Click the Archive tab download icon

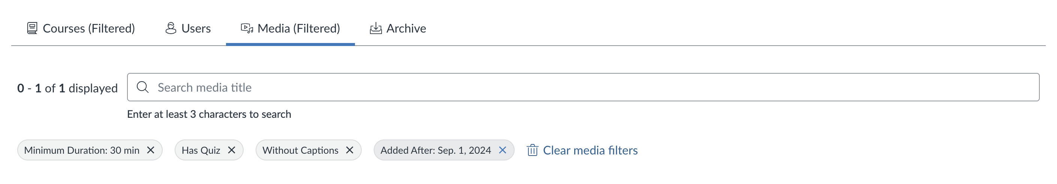376,28
